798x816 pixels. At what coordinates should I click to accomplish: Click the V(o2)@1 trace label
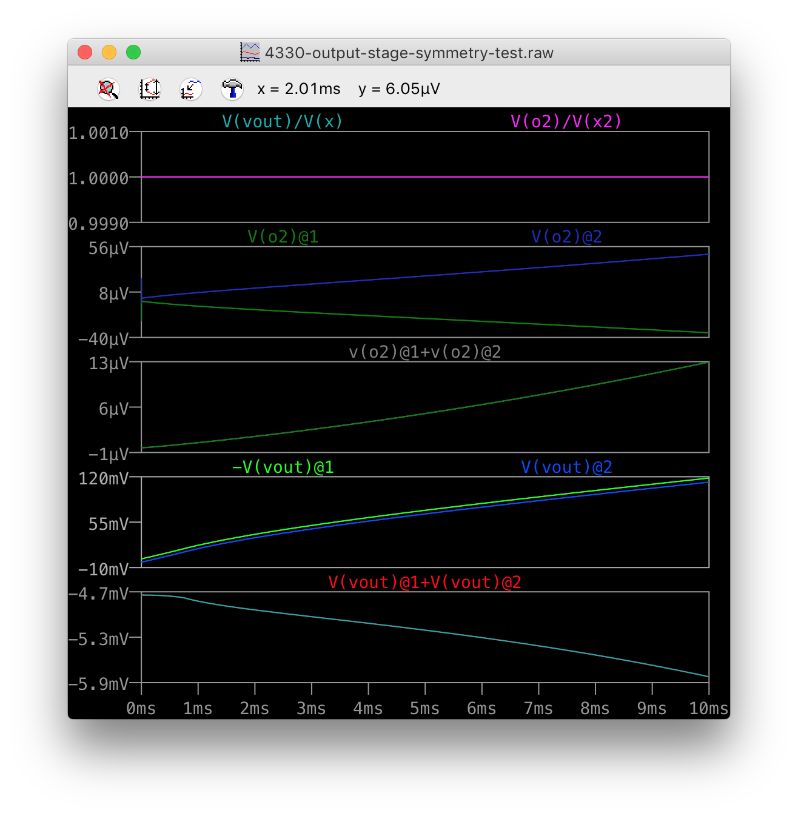point(283,237)
